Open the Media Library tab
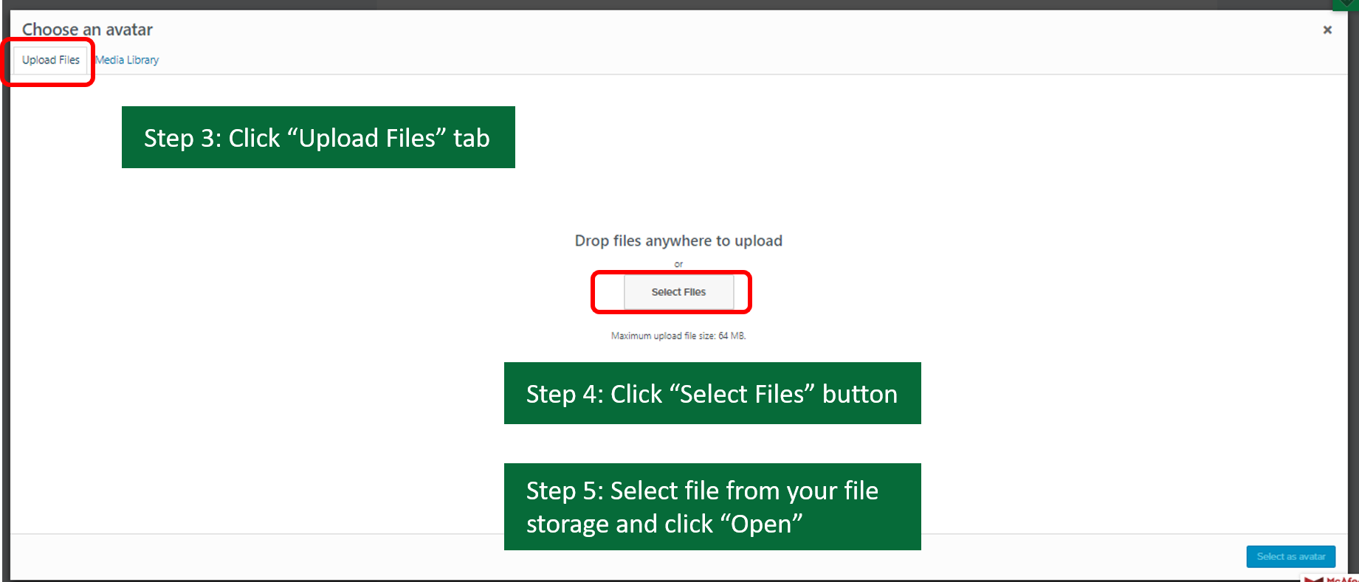 tap(128, 60)
